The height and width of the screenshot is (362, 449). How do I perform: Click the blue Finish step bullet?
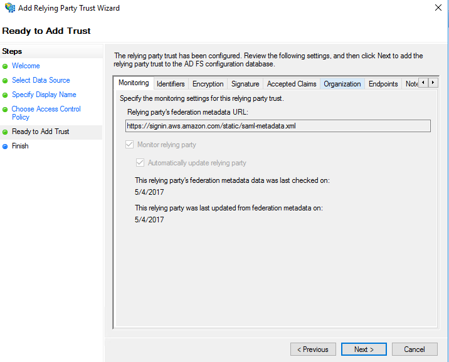[5, 147]
